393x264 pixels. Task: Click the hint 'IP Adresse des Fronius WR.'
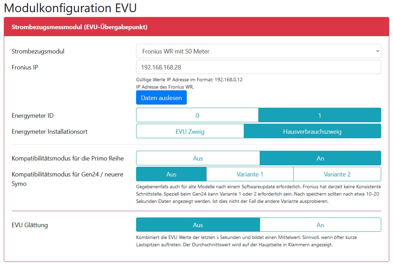click(x=165, y=87)
